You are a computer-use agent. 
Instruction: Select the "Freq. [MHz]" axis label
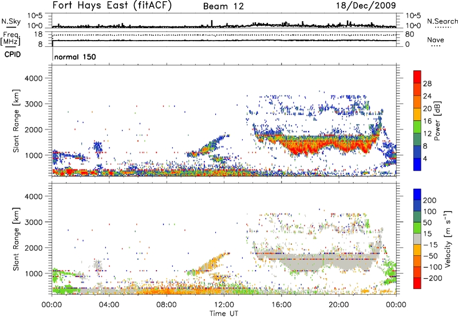[10, 38]
